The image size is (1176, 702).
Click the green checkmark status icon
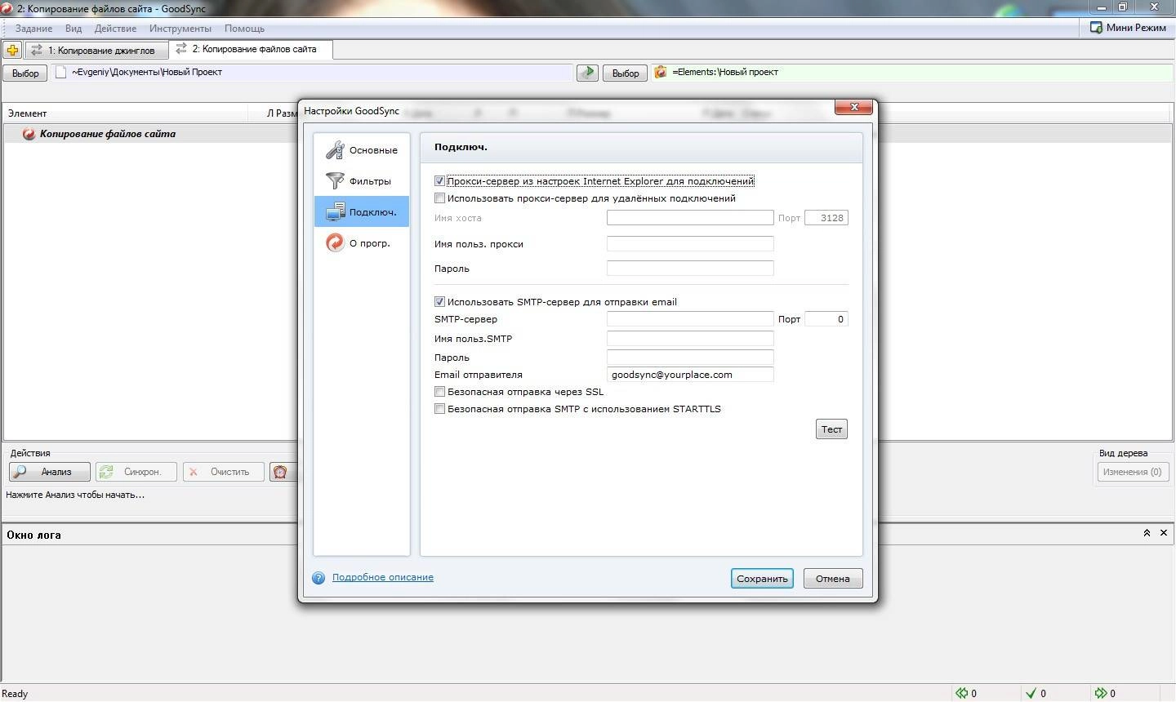point(1031,693)
